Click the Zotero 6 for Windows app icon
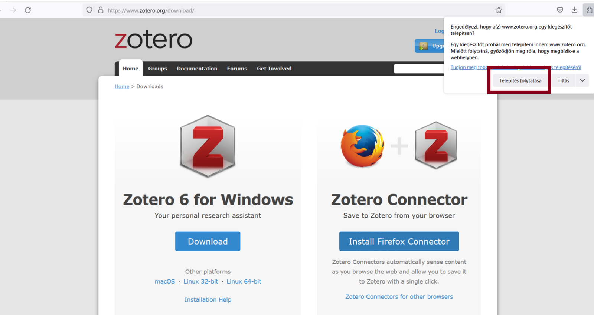The image size is (594, 315). tap(208, 146)
